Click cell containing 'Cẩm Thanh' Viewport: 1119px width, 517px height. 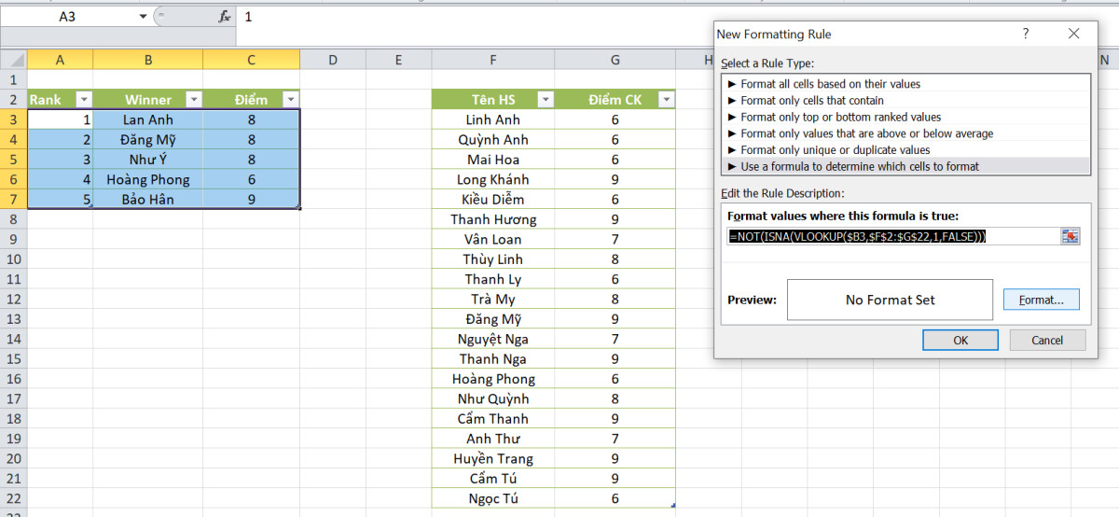click(492, 419)
